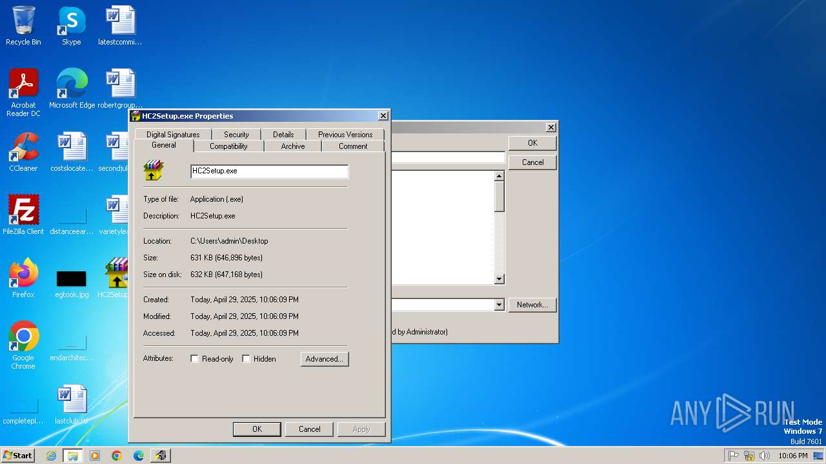The width and height of the screenshot is (826, 464).
Task: Click the network tray icon
Action: coord(749,456)
